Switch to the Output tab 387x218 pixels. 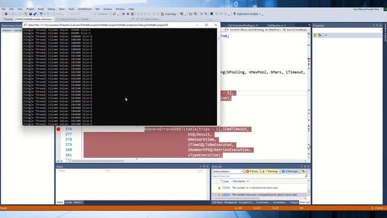coord(294,202)
